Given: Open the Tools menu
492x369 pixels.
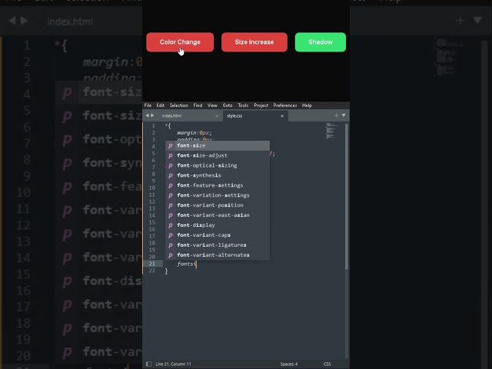Looking at the screenshot, I should pos(243,105).
